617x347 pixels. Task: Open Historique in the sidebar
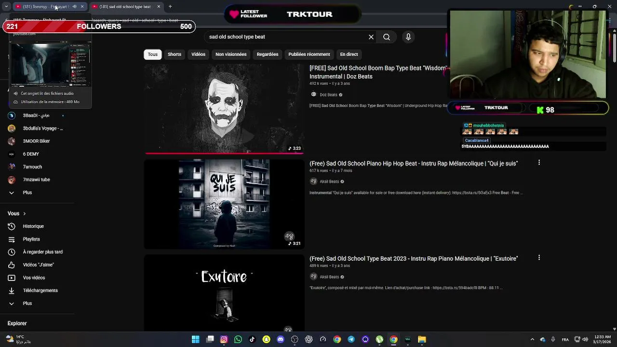pyautogui.click(x=33, y=226)
